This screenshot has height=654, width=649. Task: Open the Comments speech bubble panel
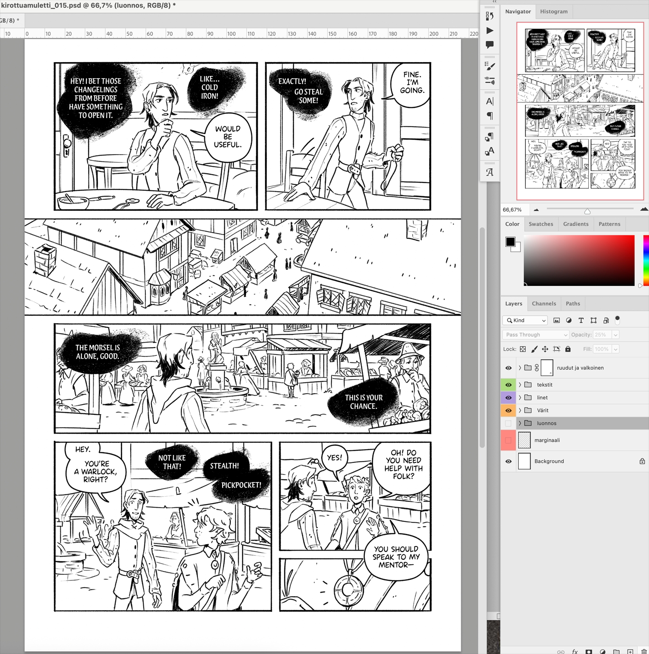click(x=489, y=45)
